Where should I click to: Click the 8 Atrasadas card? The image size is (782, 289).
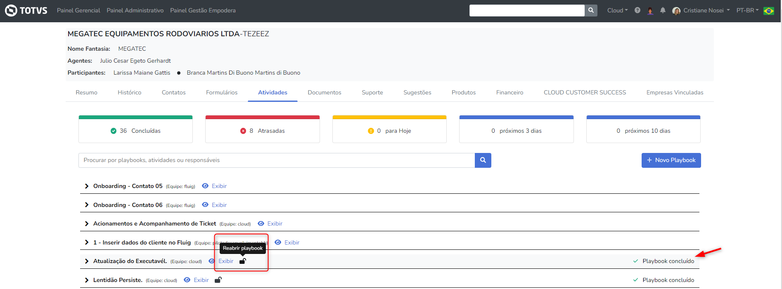tap(263, 129)
